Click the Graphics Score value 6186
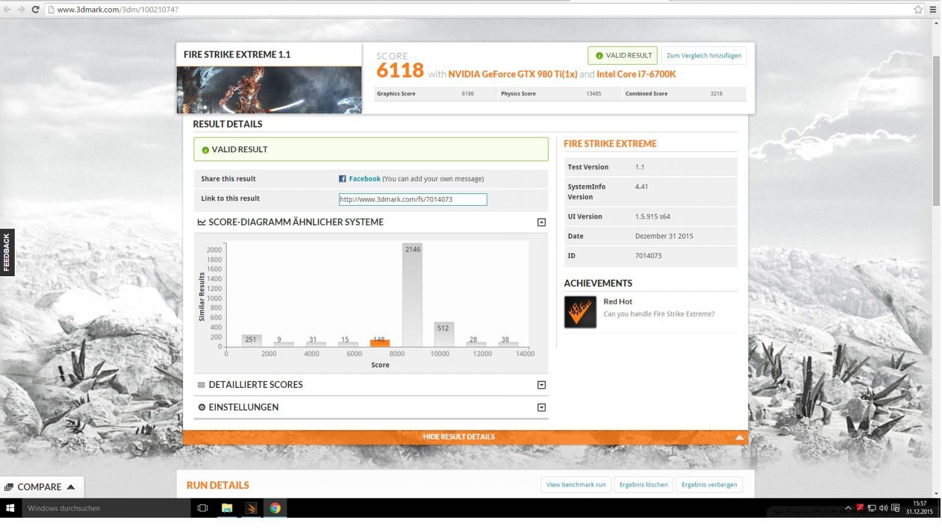 coord(468,93)
